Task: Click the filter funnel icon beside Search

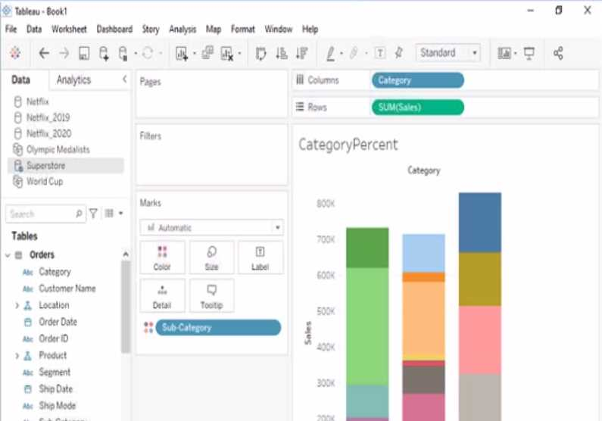Action: coord(94,214)
